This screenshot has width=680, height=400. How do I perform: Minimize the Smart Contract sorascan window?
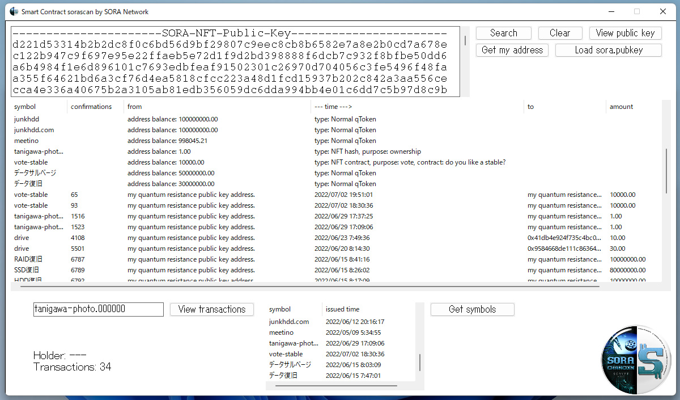point(611,11)
